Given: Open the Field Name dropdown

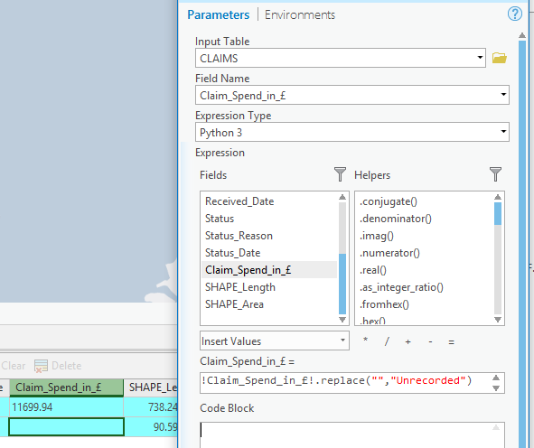Looking at the screenshot, I should (x=503, y=94).
